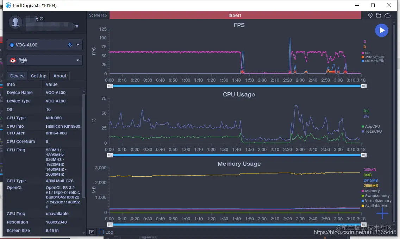Select the CPU CoreNum row label
This screenshot has width=400, height=239.
[x=21, y=141]
